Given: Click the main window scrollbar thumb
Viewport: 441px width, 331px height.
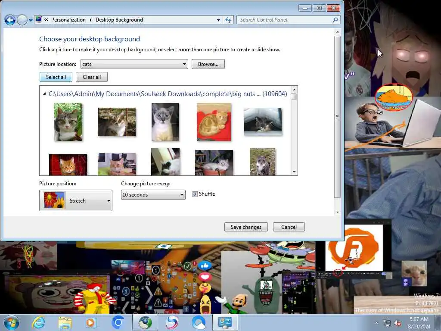Looking at the screenshot, I should (338, 117).
